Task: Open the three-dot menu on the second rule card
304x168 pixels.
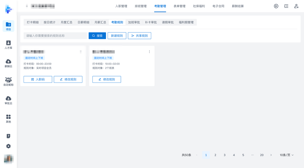Action: [149, 52]
